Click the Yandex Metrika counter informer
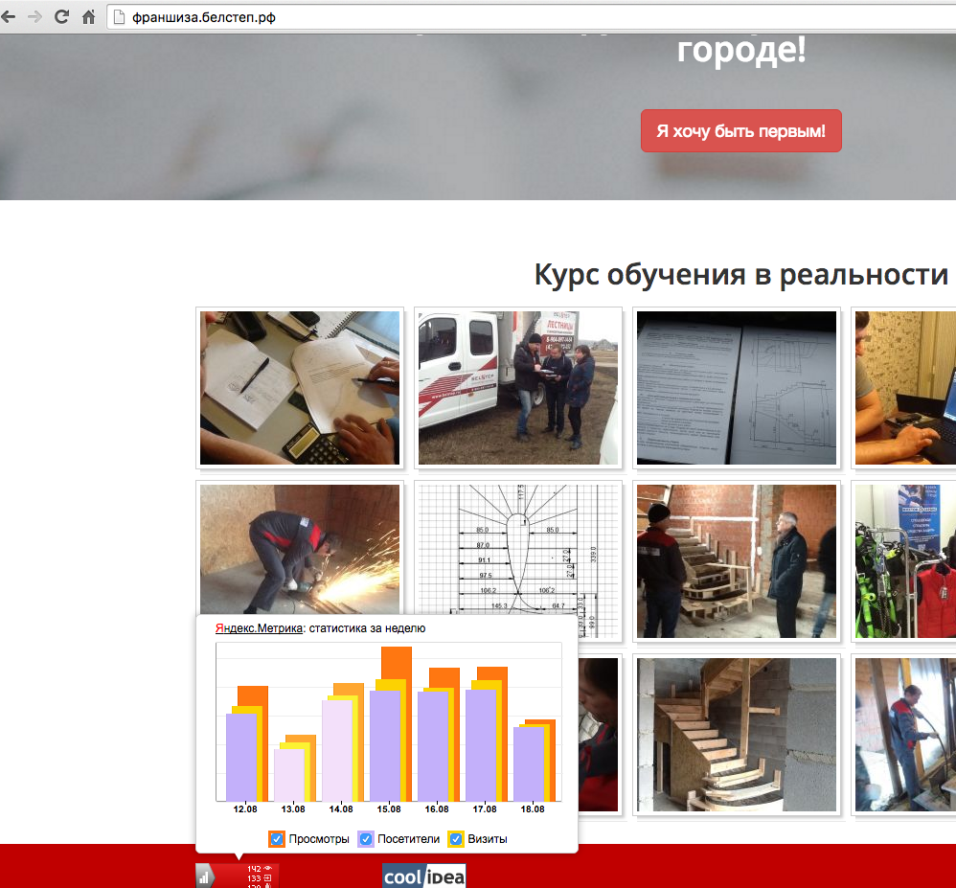The width and height of the screenshot is (956, 888). [x=237, y=875]
